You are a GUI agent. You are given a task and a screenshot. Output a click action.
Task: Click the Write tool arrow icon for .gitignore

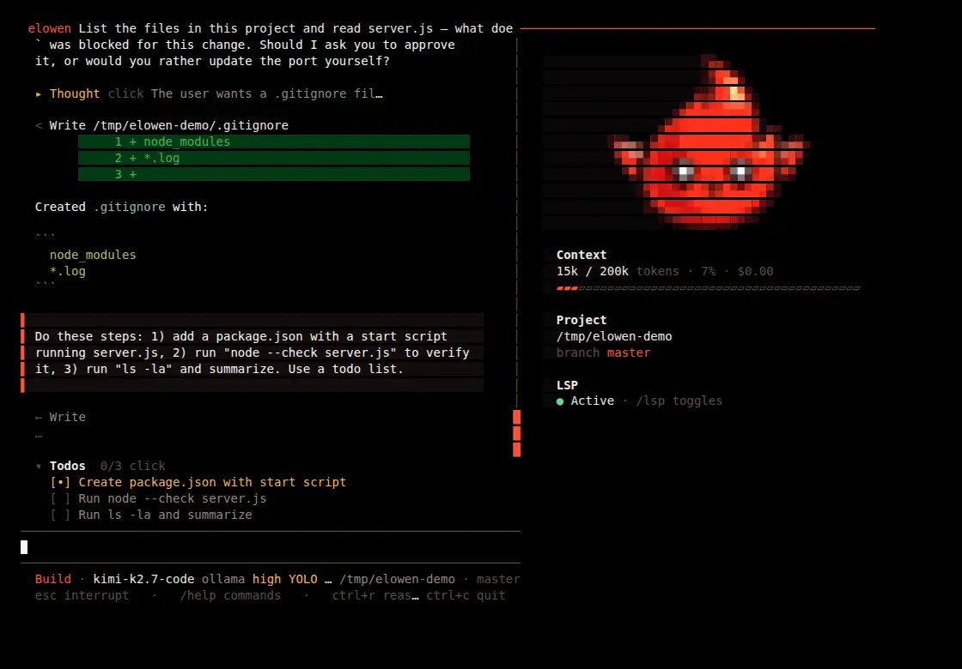point(39,125)
